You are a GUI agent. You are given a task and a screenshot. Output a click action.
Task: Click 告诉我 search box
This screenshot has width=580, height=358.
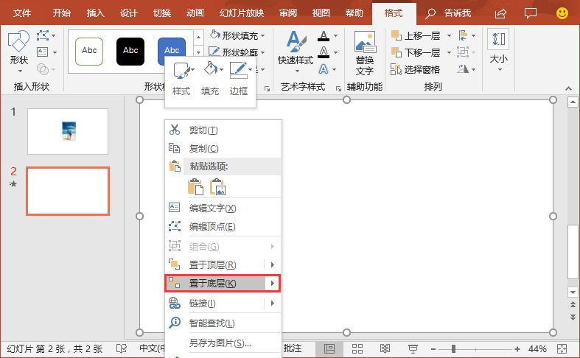(x=448, y=13)
